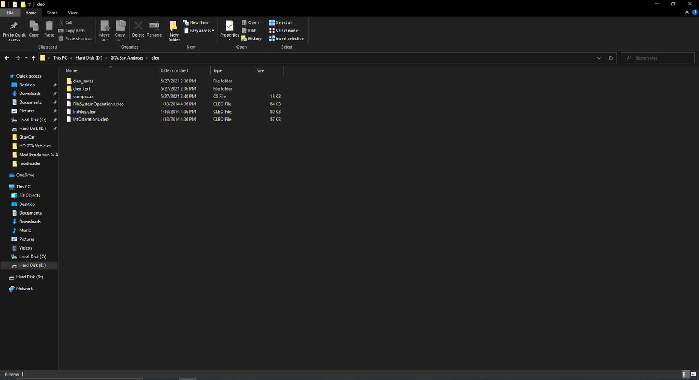699x380 pixels.
Task: Click Paste shortcut in Clipboard group
Action: (75, 39)
